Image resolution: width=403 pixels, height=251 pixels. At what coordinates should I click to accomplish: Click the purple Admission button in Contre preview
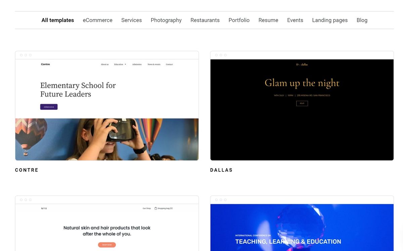click(x=49, y=107)
